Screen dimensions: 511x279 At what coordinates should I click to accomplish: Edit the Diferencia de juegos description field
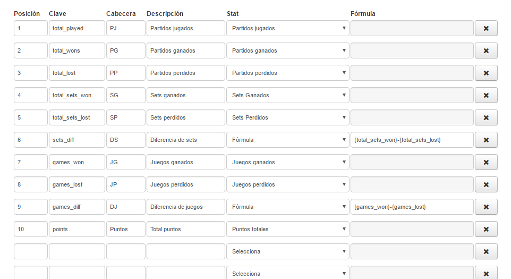[x=186, y=207]
